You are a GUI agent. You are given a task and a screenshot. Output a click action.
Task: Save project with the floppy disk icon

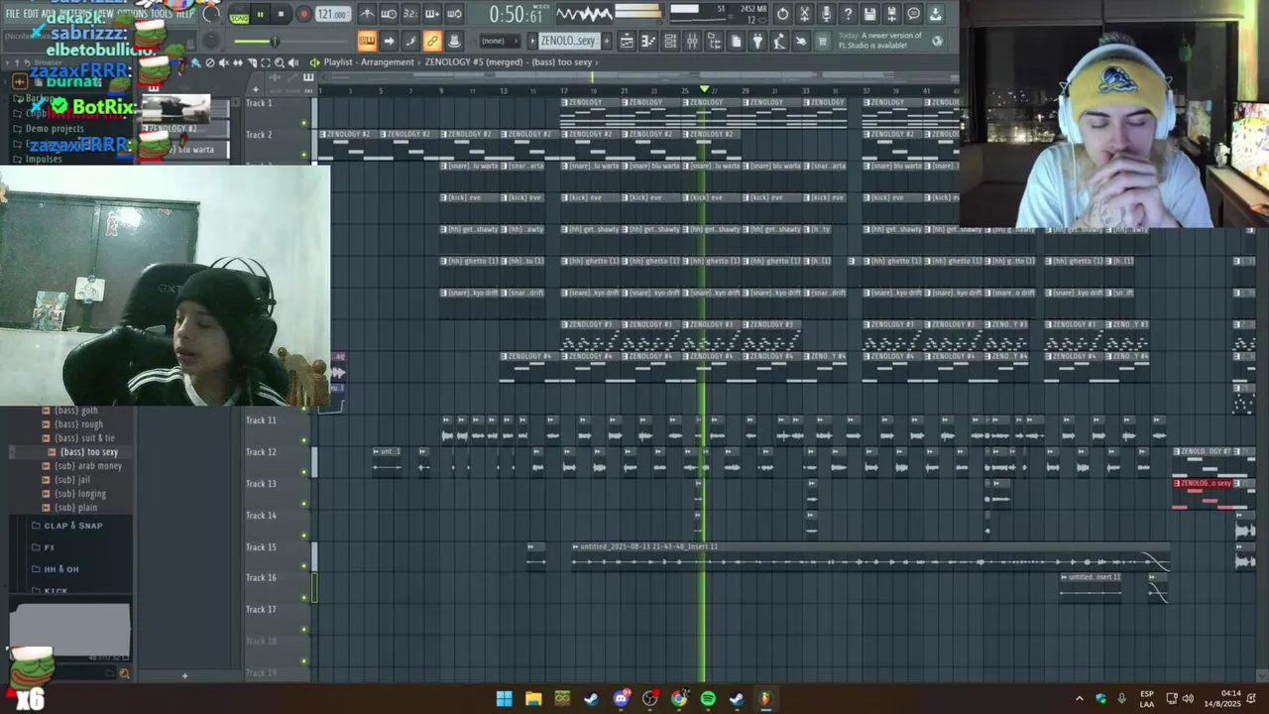click(870, 15)
